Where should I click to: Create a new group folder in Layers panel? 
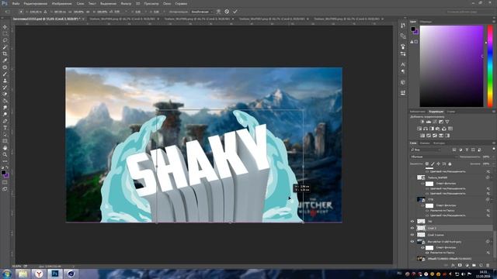point(474,265)
